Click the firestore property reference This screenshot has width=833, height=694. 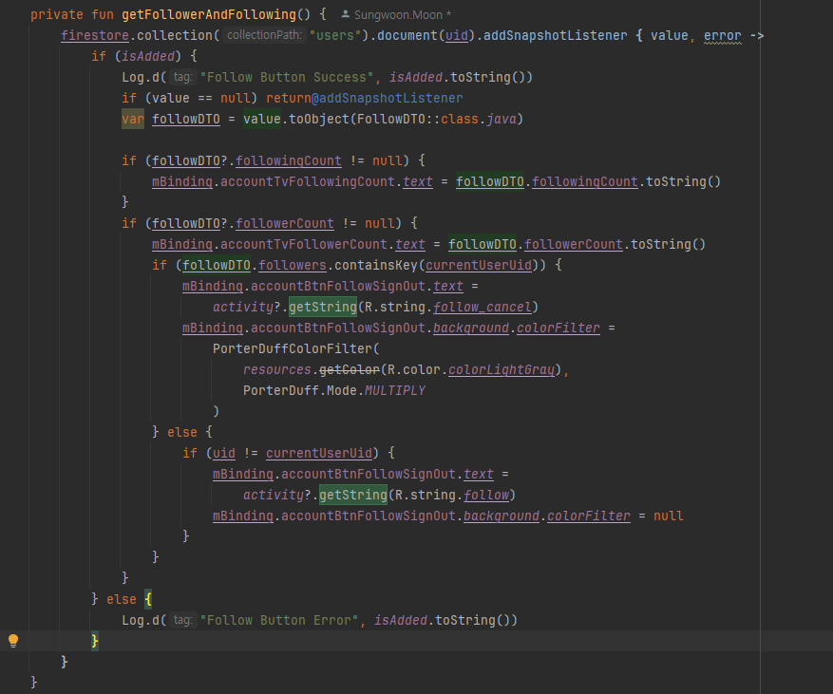pyautogui.click(x=95, y=35)
